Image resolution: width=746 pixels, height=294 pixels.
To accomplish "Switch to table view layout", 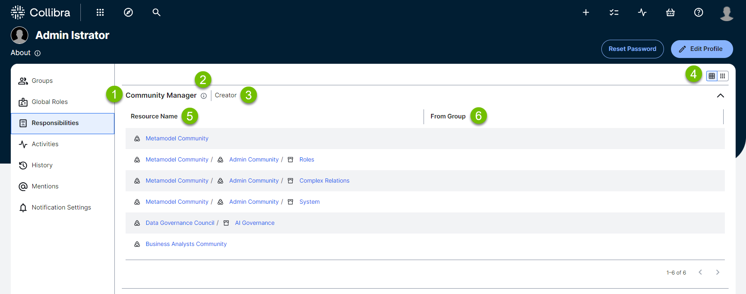I will (712, 76).
